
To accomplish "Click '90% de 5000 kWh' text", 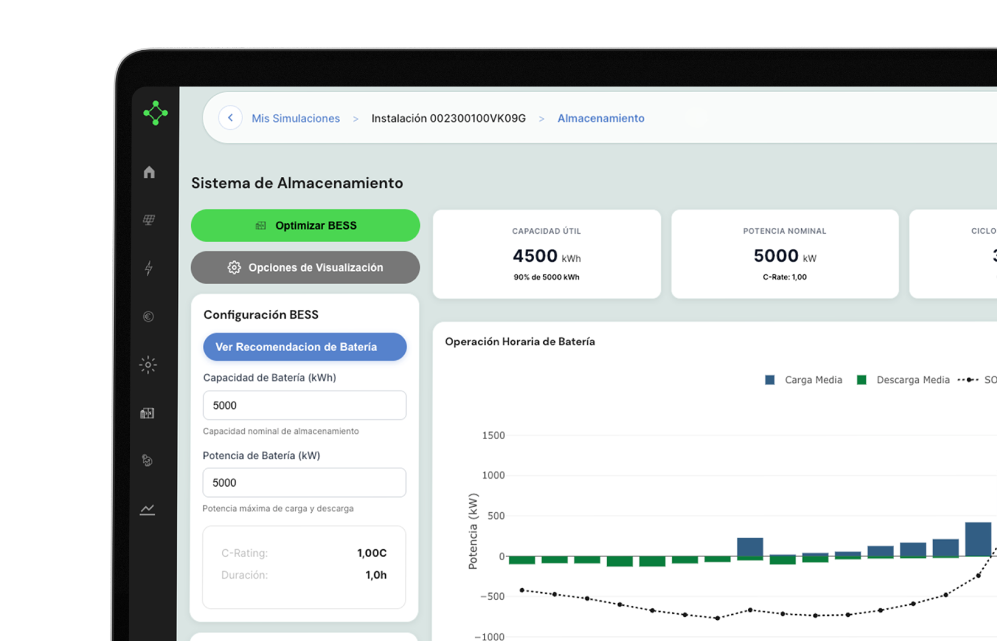I will pos(546,277).
